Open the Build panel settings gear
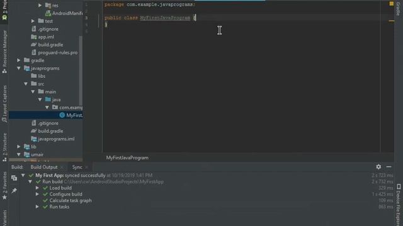 [378, 167]
